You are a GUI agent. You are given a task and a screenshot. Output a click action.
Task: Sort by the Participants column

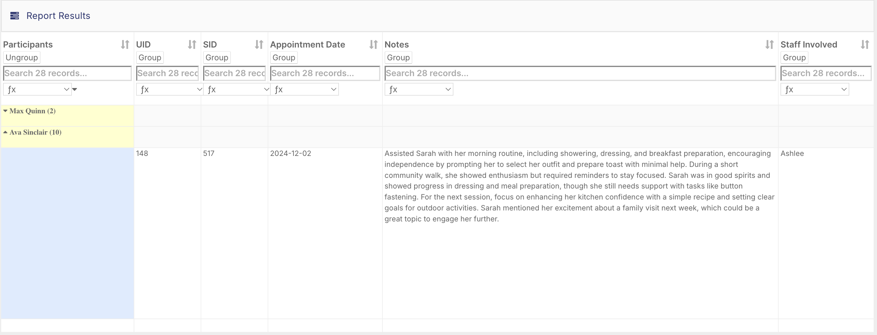pyautogui.click(x=125, y=44)
